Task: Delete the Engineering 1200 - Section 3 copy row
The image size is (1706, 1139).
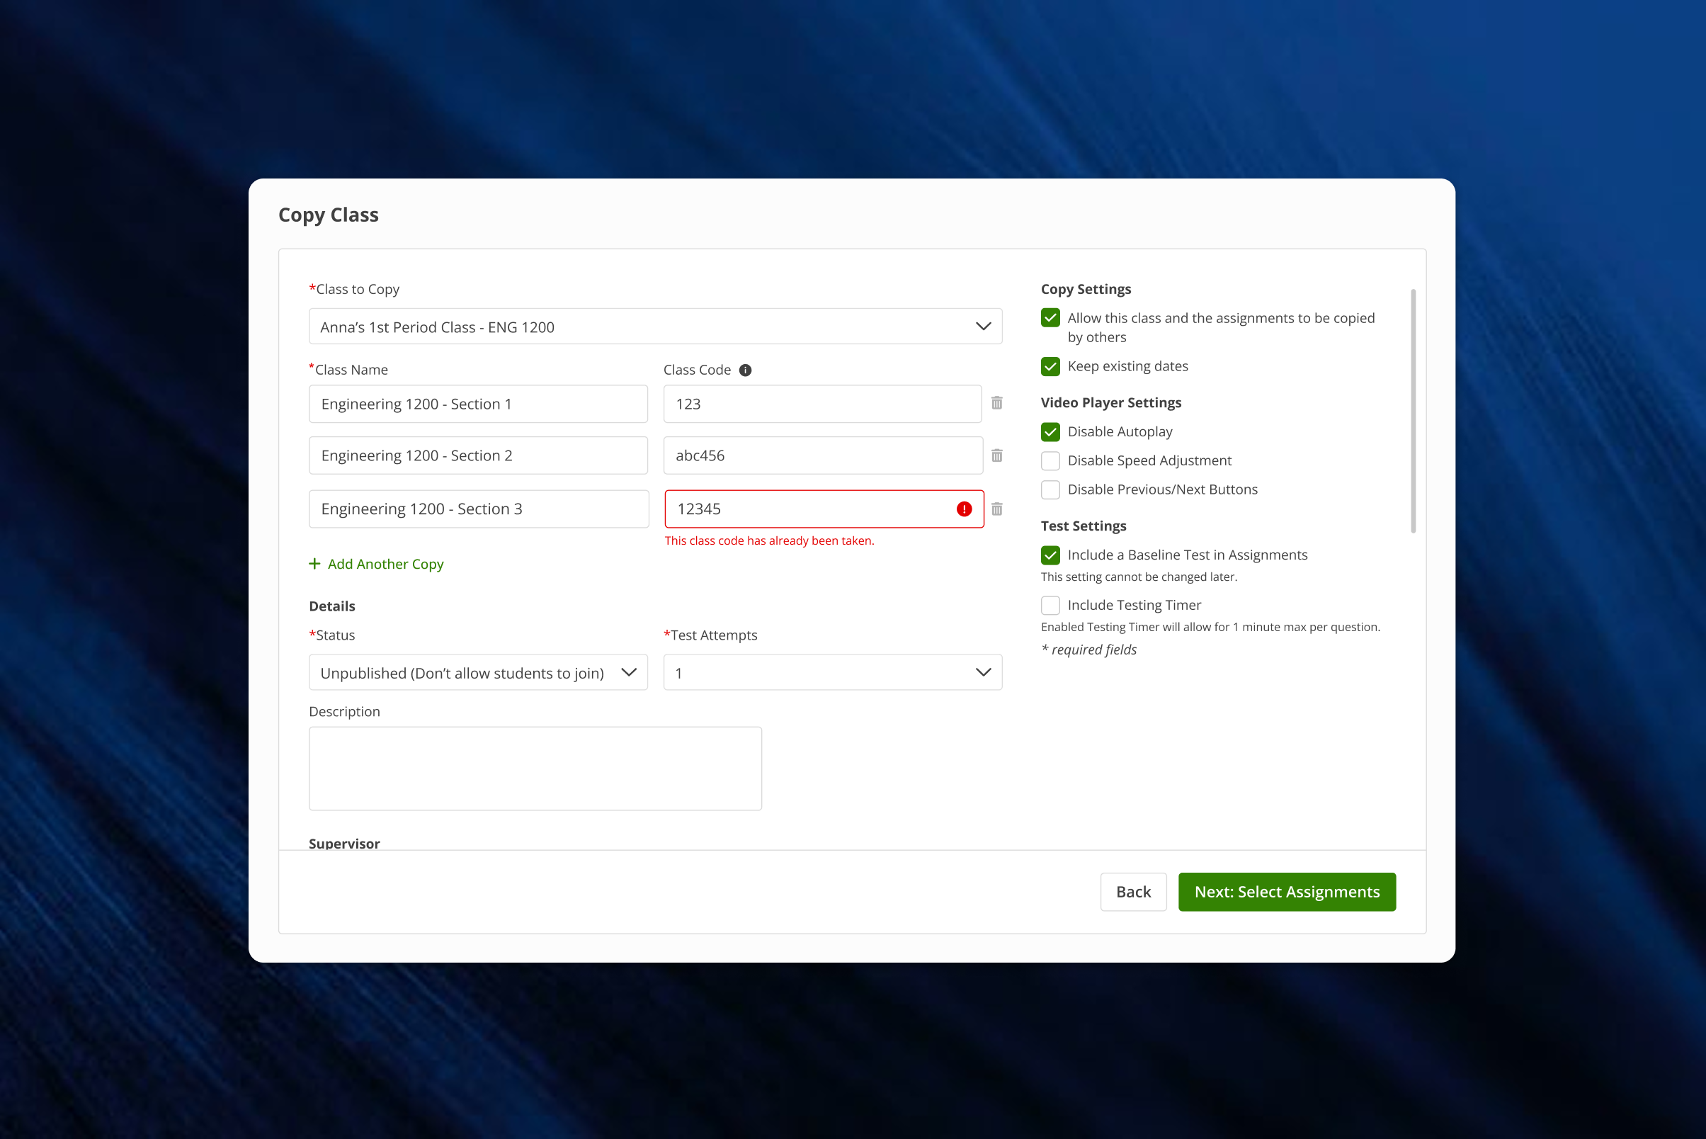Action: (x=996, y=509)
